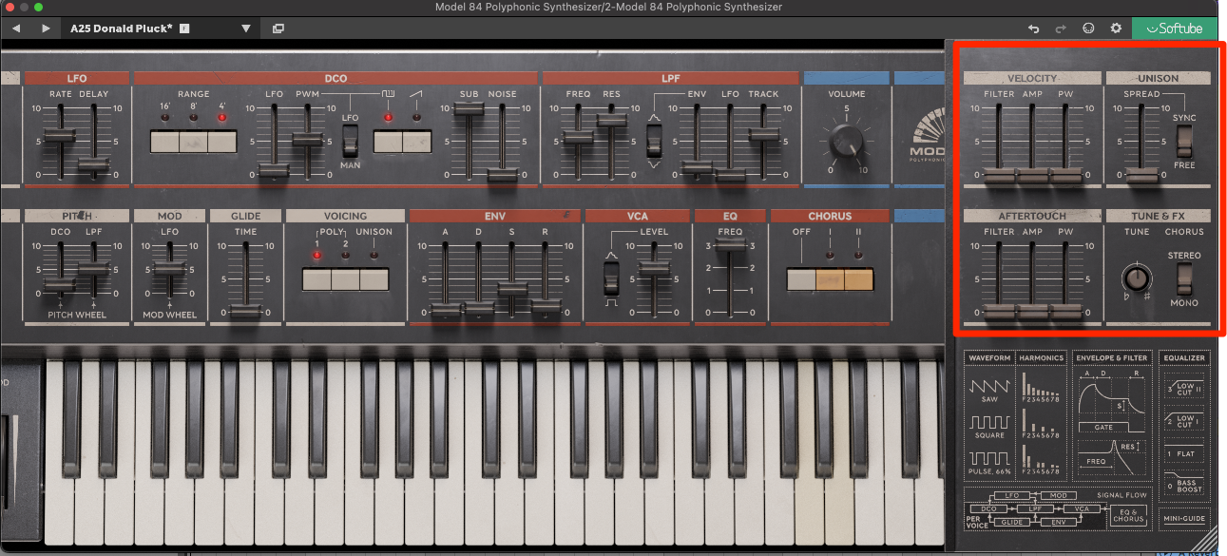Click the TUNE knob in Tune & FX
The image size is (1227, 556).
click(1134, 278)
